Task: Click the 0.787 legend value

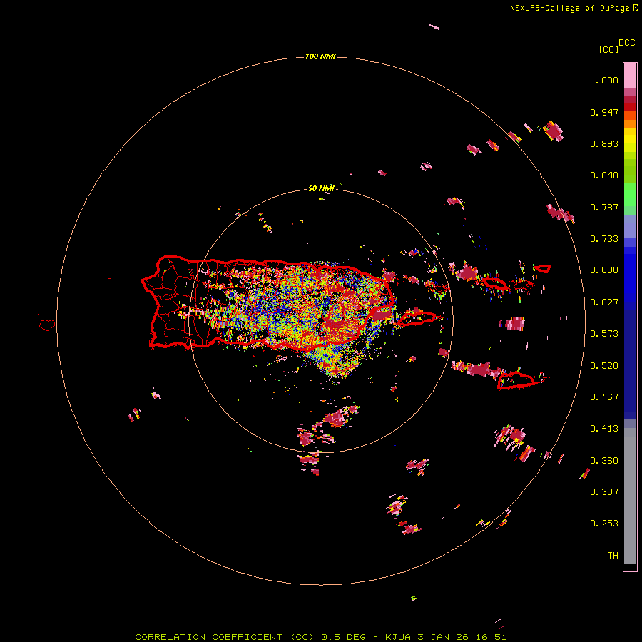Action: [x=604, y=207]
